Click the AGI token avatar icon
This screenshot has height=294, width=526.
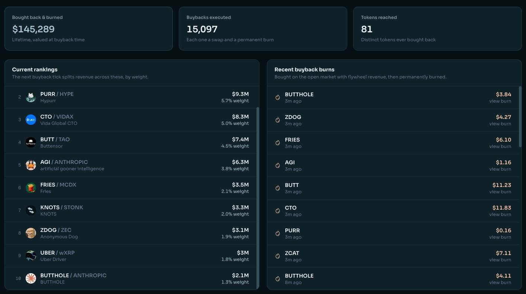[31, 165]
